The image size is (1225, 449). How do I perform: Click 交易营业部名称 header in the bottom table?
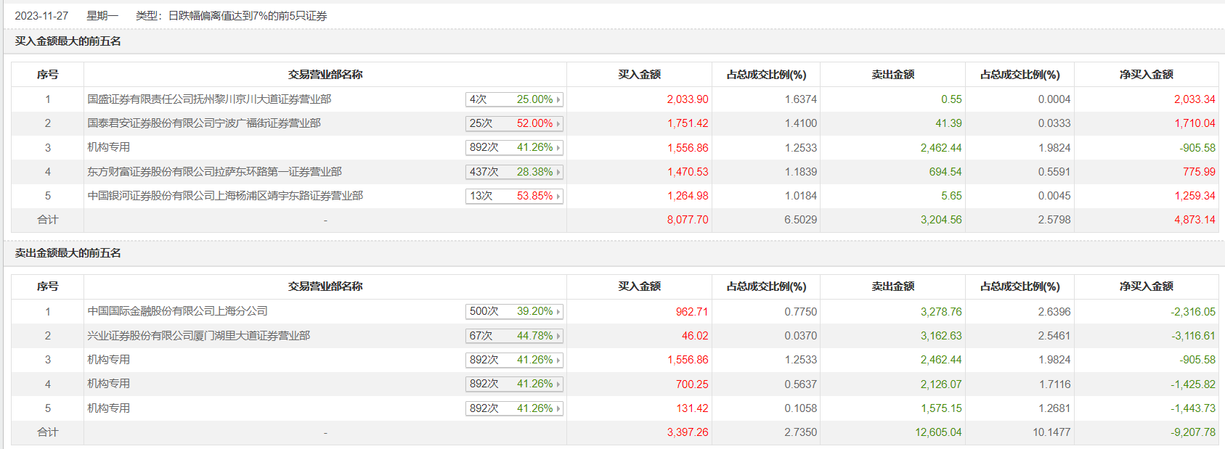click(x=325, y=287)
